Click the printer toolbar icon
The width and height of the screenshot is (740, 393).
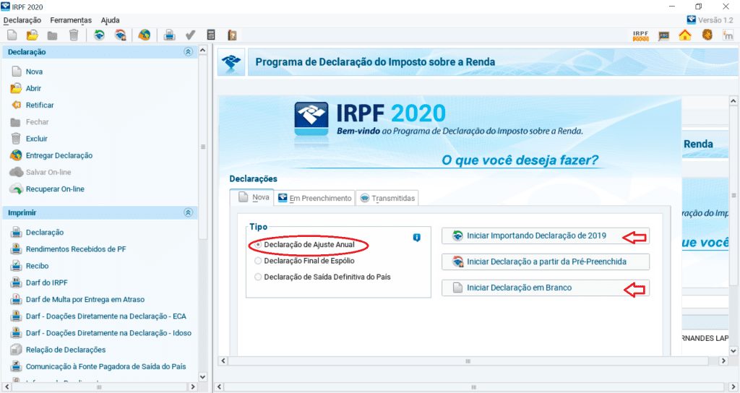(x=169, y=35)
